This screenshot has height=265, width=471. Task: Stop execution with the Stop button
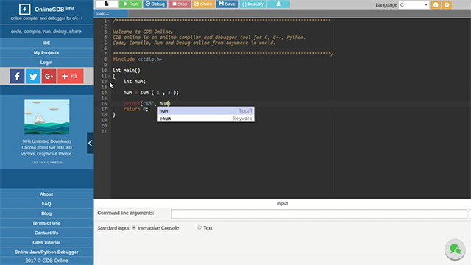pos(180,4)
